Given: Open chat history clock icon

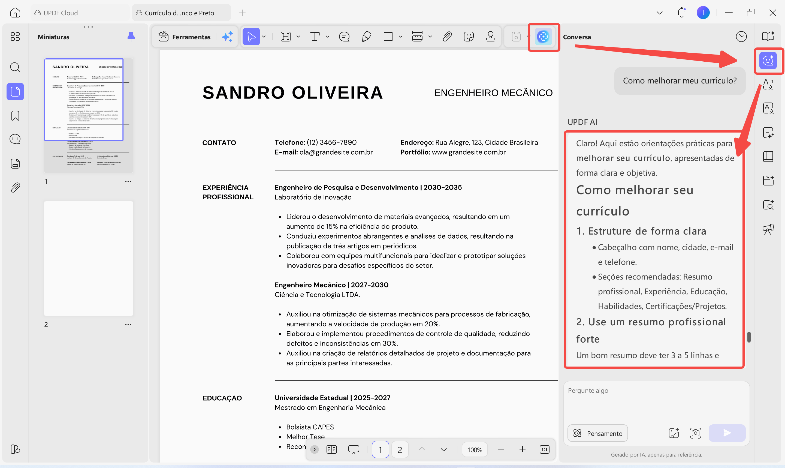Looking at the screenshot, I should [x=741, y=37].
